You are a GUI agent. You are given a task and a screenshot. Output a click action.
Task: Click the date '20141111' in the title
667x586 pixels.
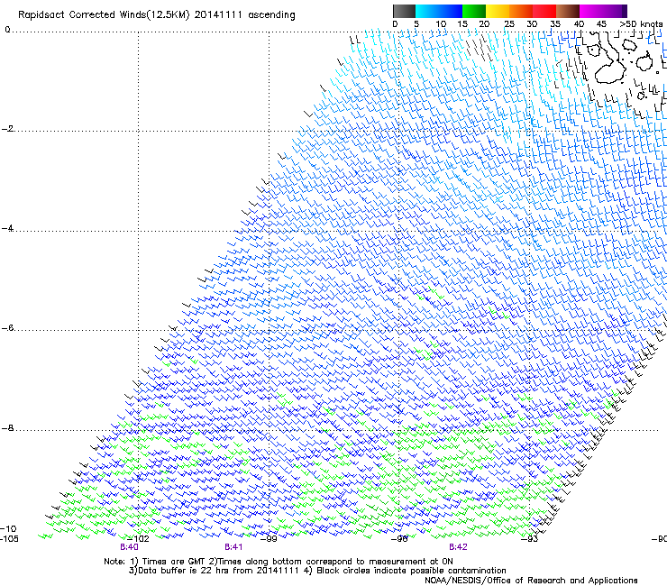218,14
